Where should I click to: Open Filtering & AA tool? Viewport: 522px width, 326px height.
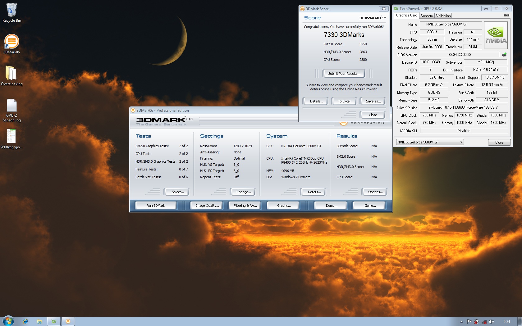click(x=245, y=206)
